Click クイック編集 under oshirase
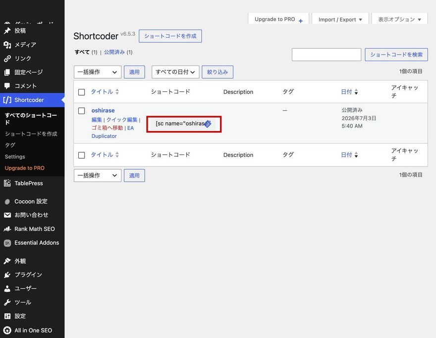 122,120
